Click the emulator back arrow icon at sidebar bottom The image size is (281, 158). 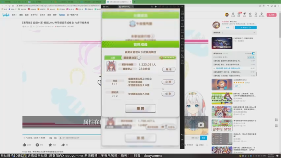click(x=182, y=135)
